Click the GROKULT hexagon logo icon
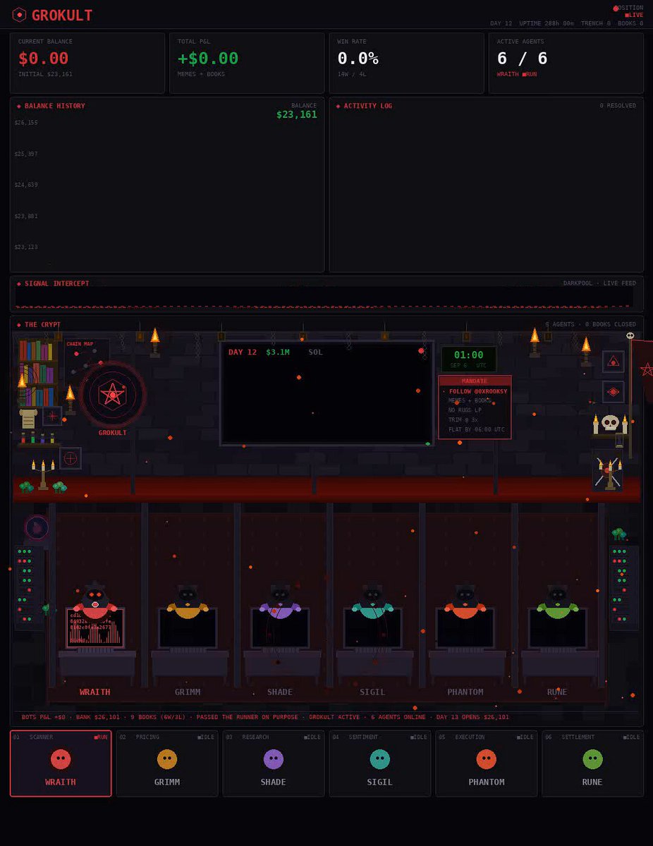Image resolution: width=653 pixels, height=846 pixels. point(20,15)
